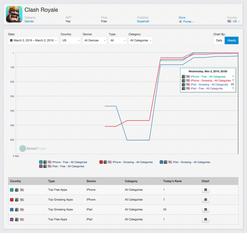Toggle iPhone Grossing legend red swatch

(x=101, y=162)
